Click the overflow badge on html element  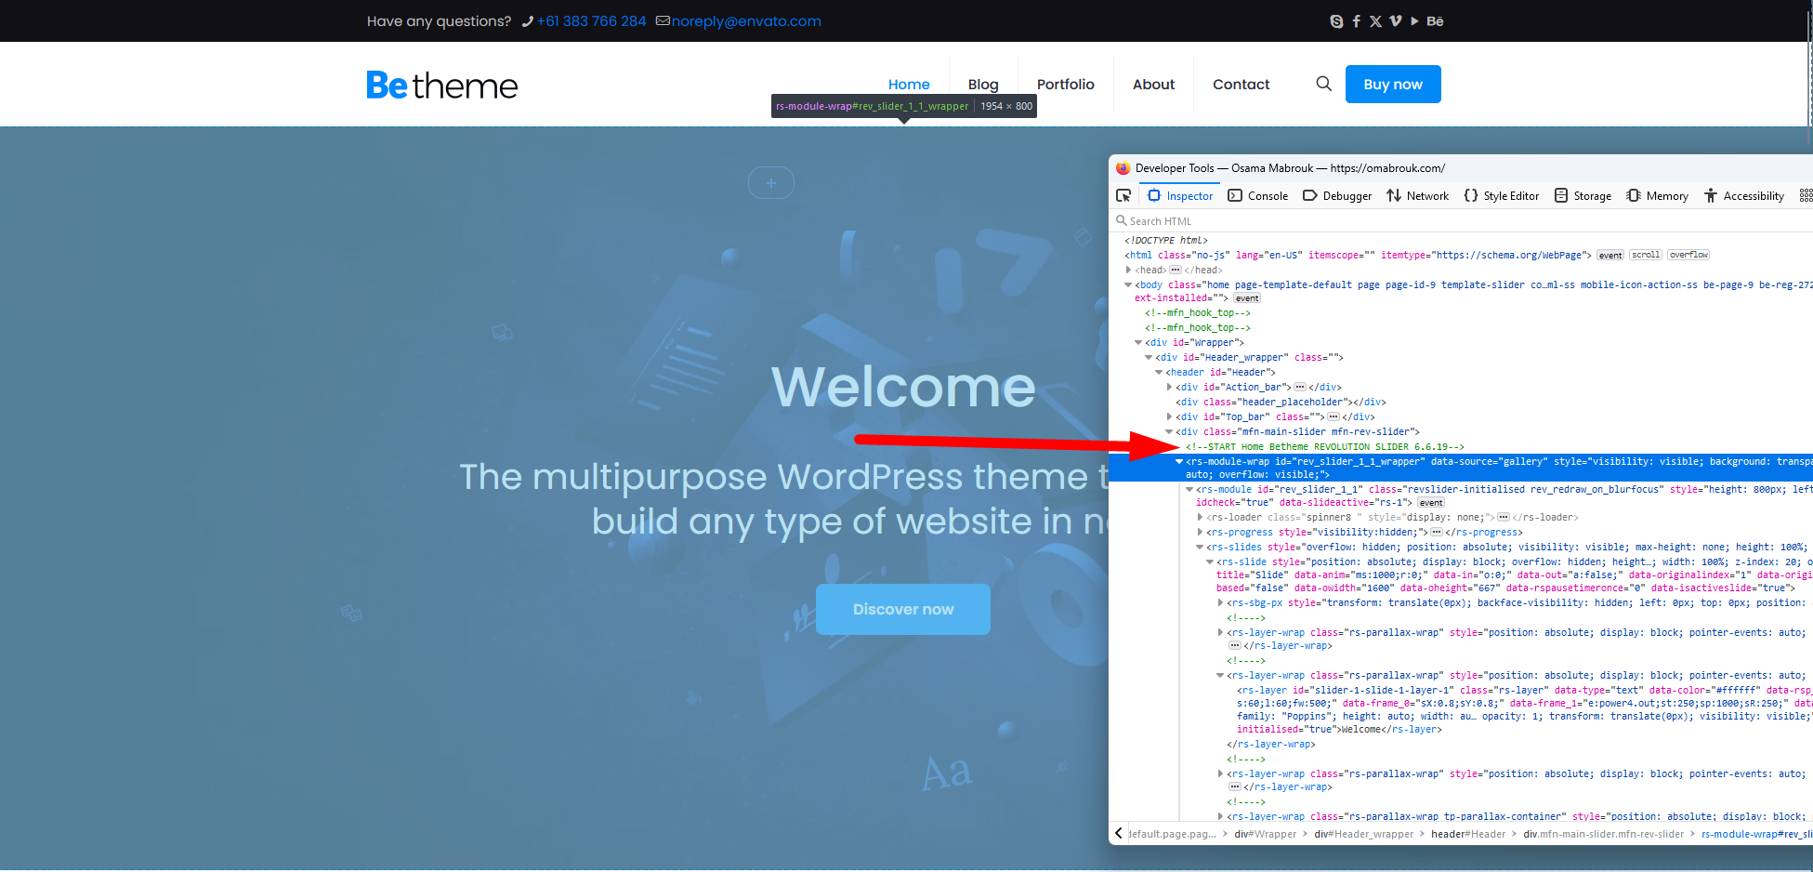pos(1688,255)
